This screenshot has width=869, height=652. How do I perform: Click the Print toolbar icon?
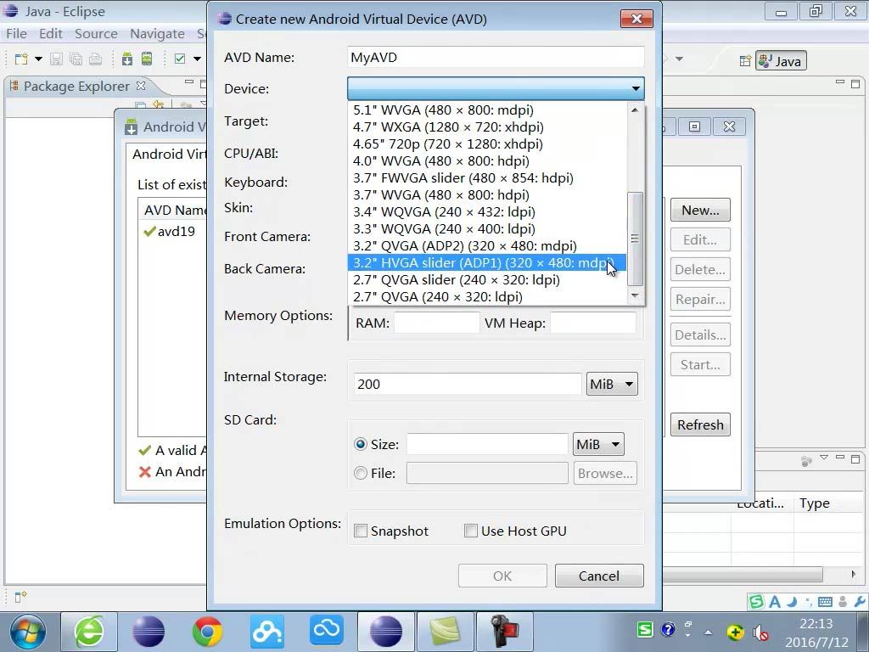tap(95, 59)
